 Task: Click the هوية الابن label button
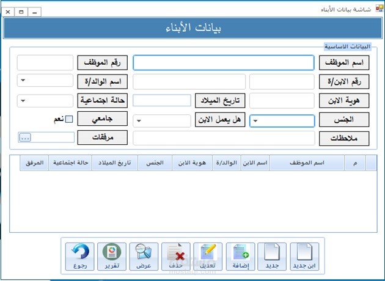click(344, 101)
